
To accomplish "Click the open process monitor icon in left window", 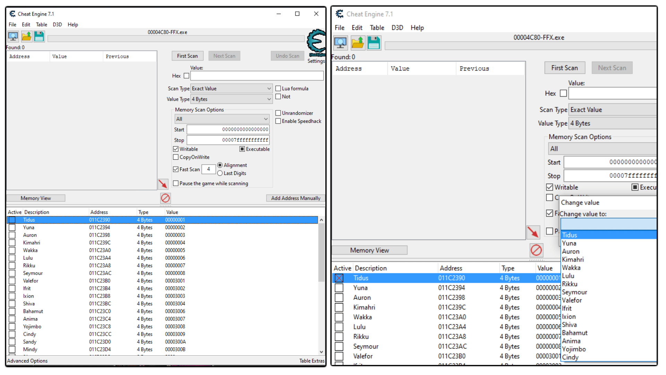I will 13,36.
